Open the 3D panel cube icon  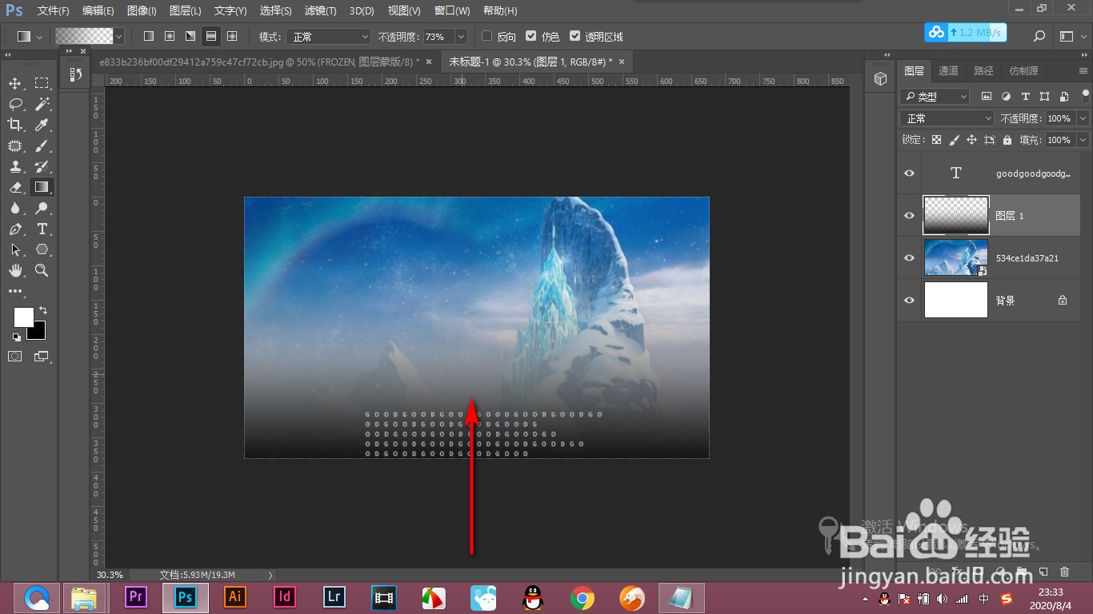tap(881, 78)
